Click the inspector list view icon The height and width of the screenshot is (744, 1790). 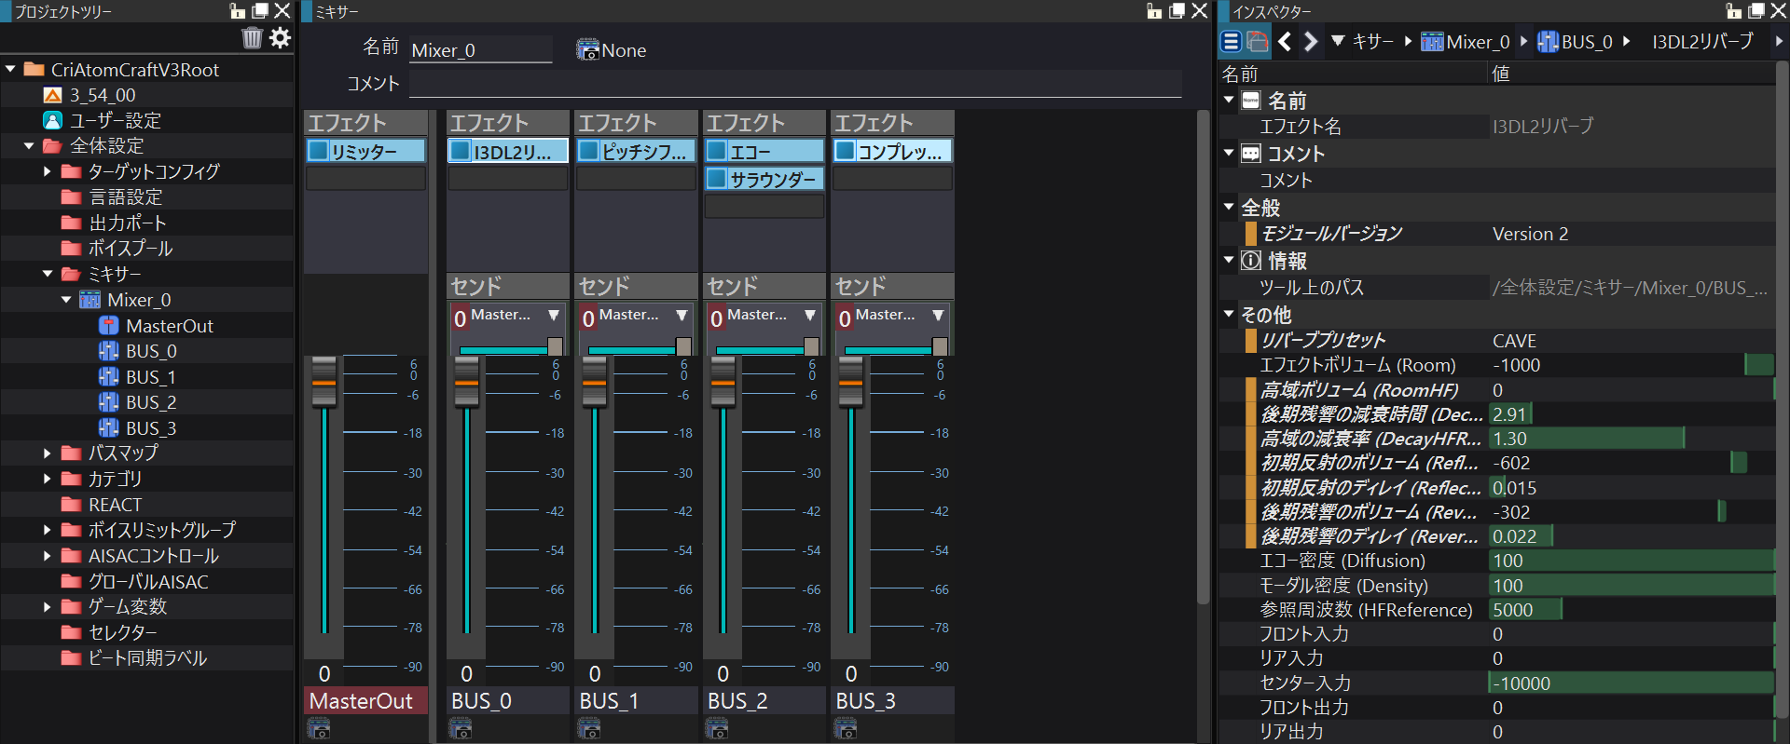[1231, 41]
